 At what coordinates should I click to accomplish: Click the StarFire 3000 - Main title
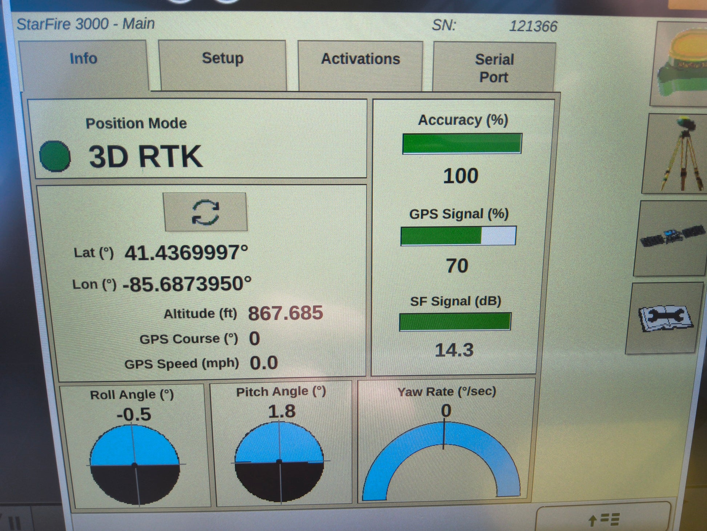click(x=86, y=24)
